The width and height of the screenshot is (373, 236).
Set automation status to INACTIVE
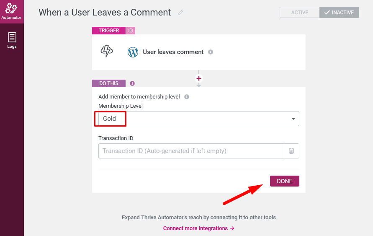339,13
